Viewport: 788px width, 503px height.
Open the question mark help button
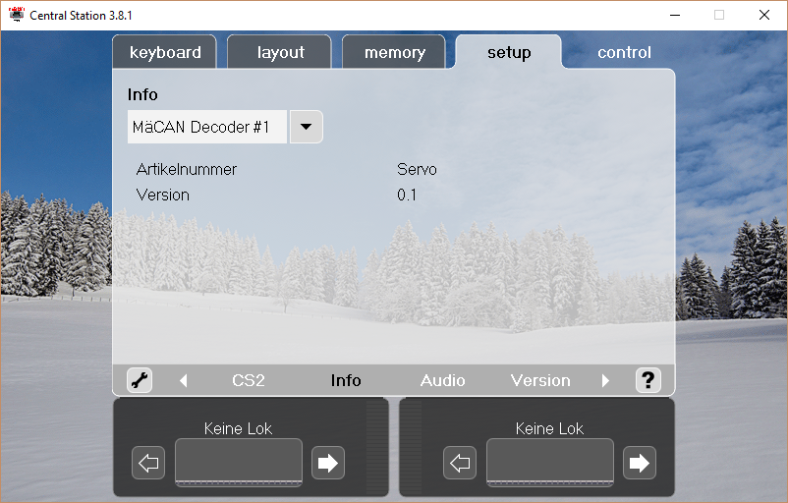648,380
